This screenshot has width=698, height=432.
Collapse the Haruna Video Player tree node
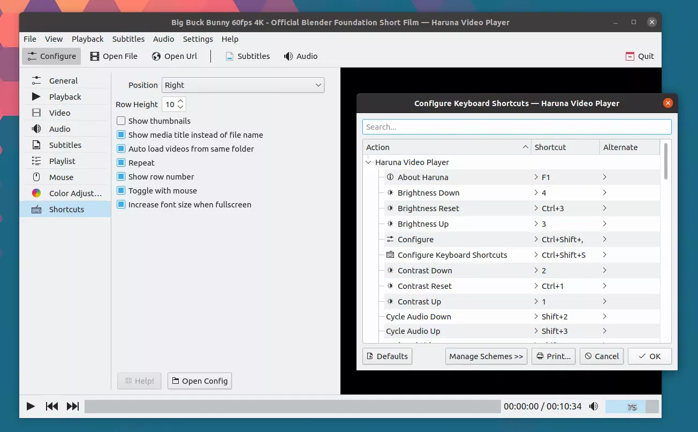click(x=368, y=162)
